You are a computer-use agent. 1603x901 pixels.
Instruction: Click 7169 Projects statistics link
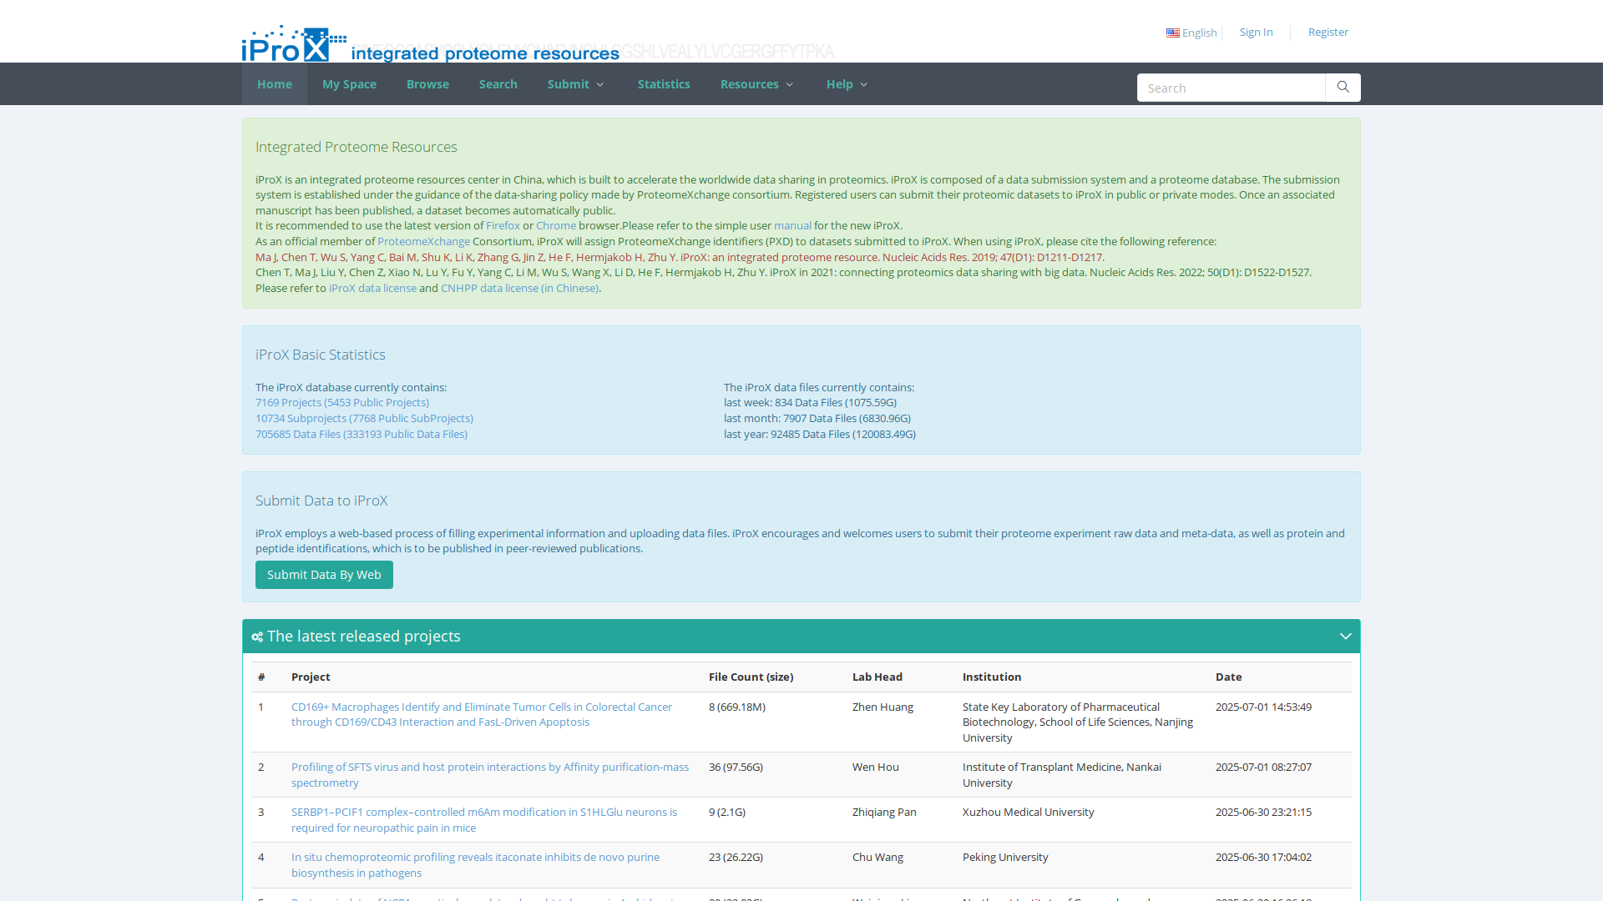(342, 402)
